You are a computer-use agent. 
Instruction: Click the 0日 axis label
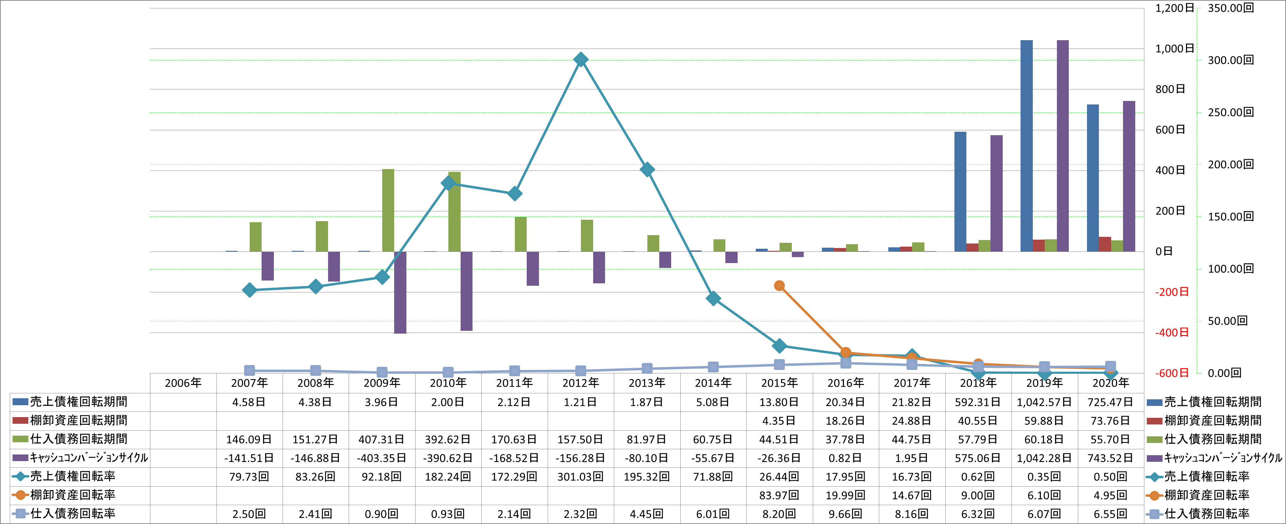tap(1164, 251)
